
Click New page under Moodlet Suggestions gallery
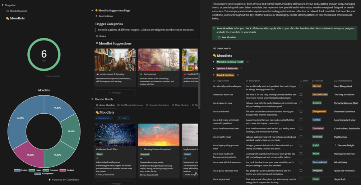point(115,92)
